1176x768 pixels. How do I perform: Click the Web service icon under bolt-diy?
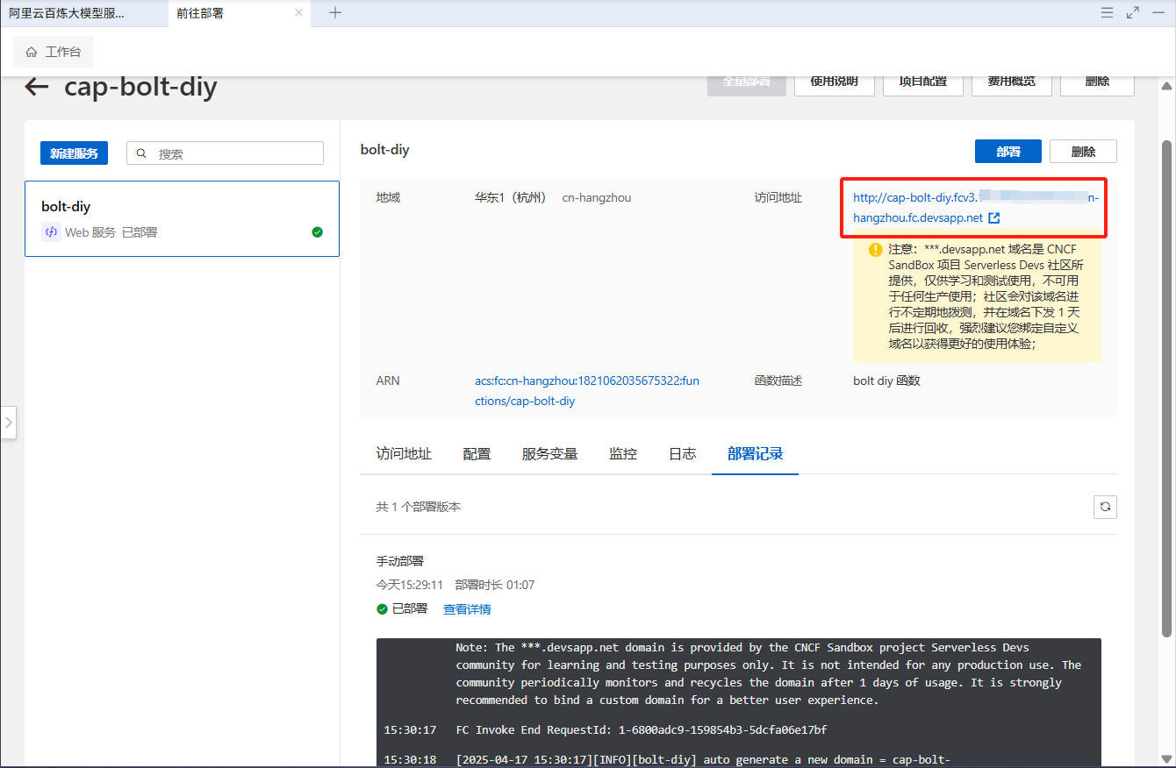[x=52, y=232]
